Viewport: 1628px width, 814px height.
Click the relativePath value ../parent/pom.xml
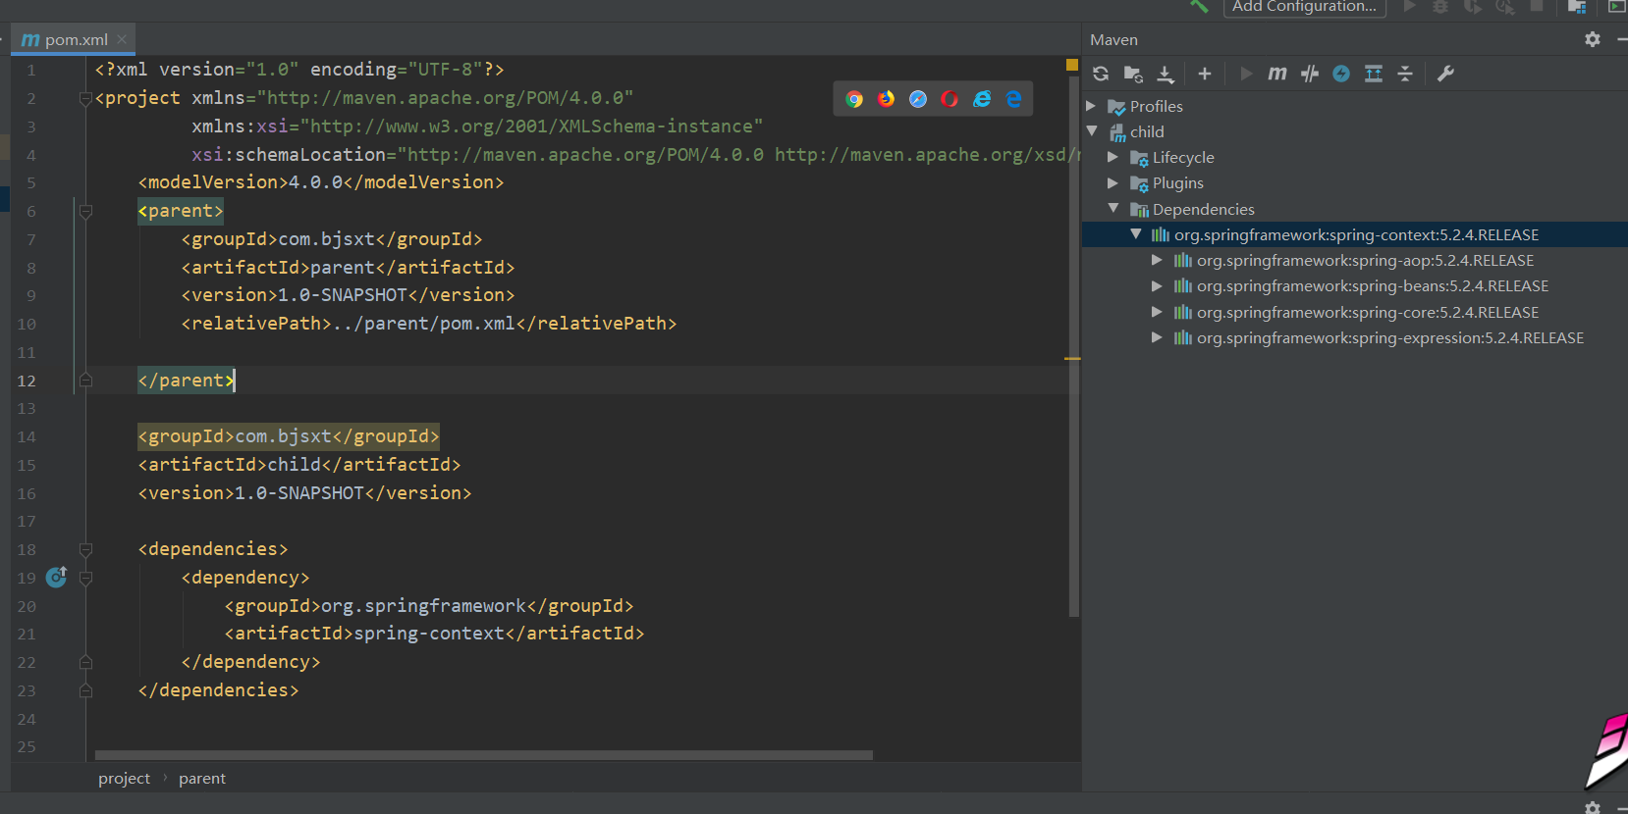point(423,323)
